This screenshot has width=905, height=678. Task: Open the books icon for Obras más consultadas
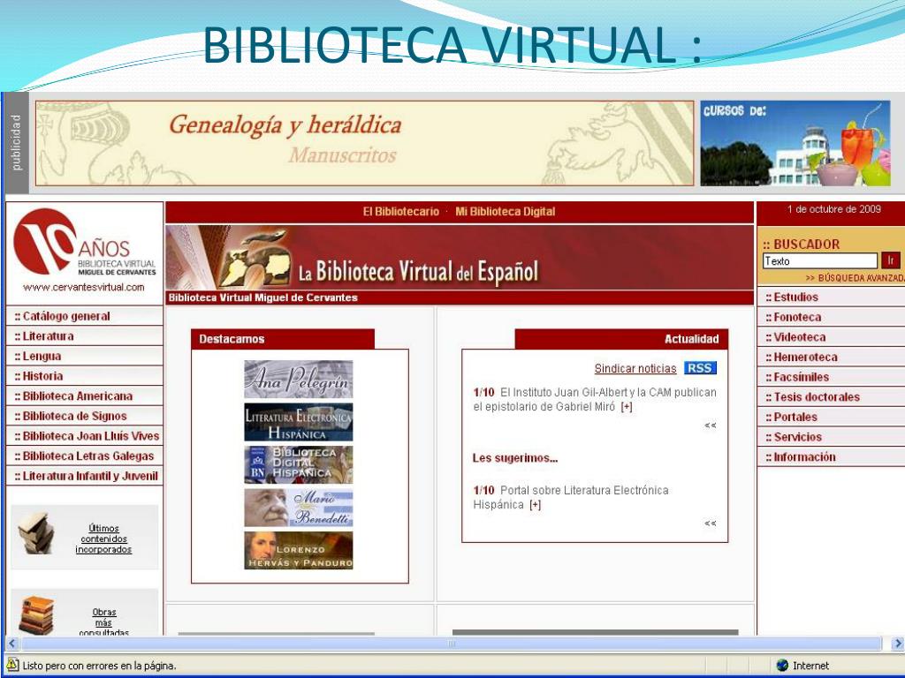(37, 615)
